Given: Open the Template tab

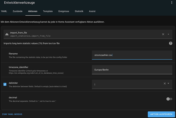Looking at the screenshot, I should point(48,11).
